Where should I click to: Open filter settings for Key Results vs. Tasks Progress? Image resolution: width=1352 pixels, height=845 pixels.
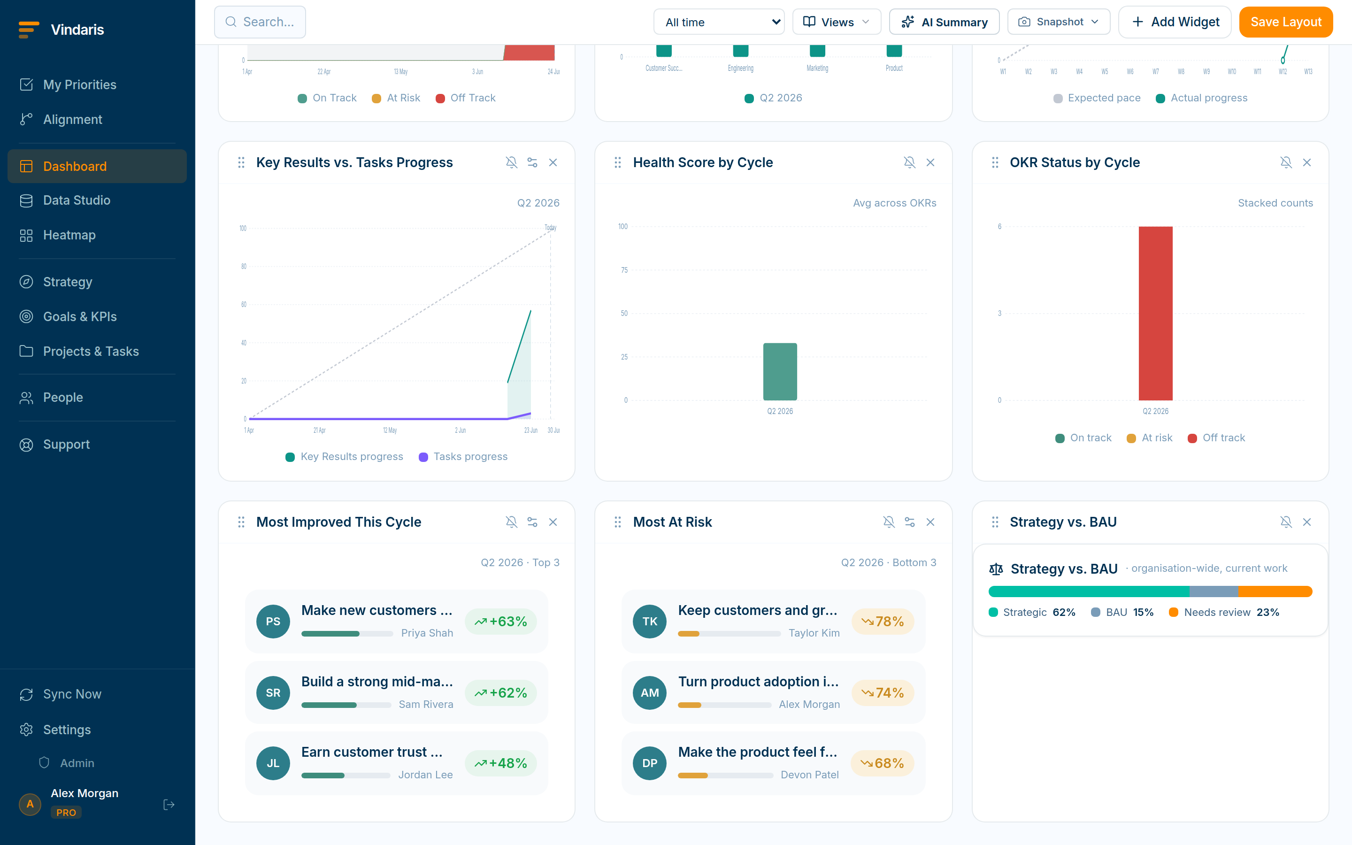(x=532, y=162)
